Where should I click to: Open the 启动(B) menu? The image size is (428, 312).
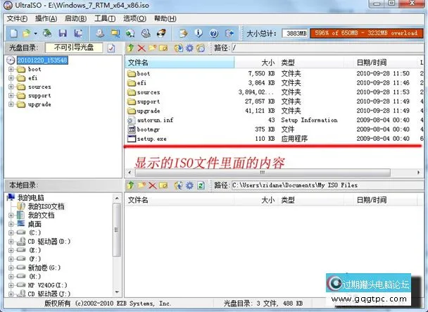[x=75, y=18]
